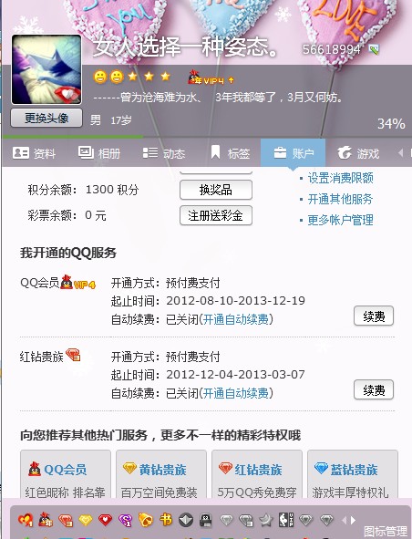The height and width of the screenshot is (539, 412).
Task: Show next icons with right arrow in icon bar
Action: coord(353,520)
